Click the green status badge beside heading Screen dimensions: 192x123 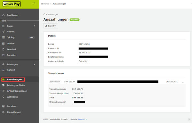click(75, 20)
